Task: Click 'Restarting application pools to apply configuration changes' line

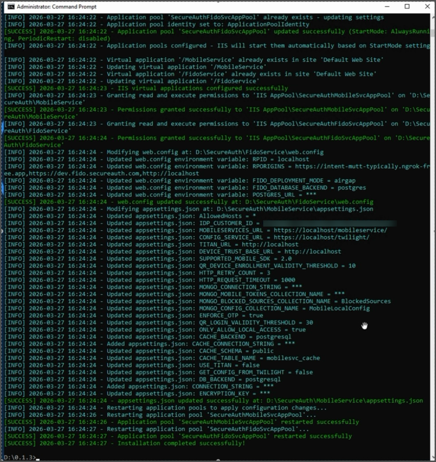Action: click(165, 407)
